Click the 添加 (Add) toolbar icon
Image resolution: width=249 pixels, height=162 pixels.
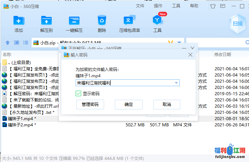19,20
